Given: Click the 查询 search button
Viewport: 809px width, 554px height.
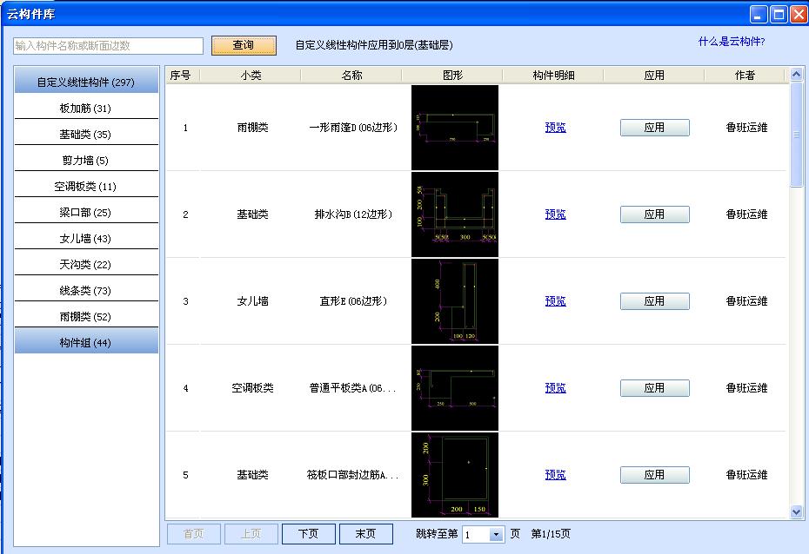Looking at the screenshot, I should coord(244,45).
